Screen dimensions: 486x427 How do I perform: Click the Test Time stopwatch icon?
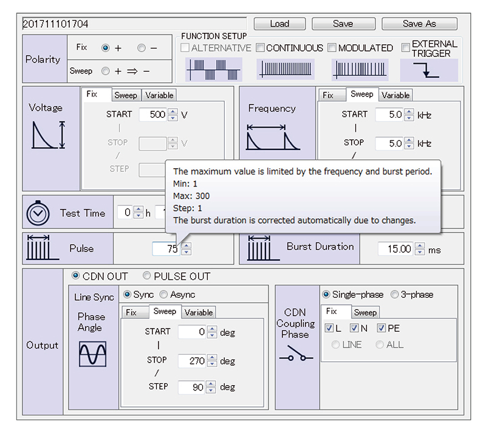click(38, 213)
